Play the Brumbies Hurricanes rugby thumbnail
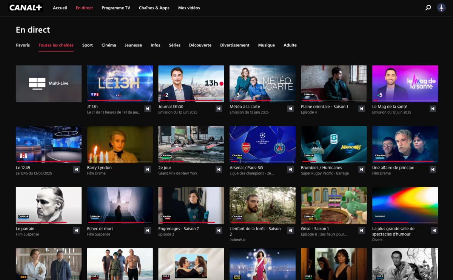This screenshot has height=280, width=453. 334,145
